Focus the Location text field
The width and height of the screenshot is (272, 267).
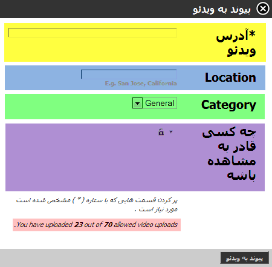pos(129,74)
